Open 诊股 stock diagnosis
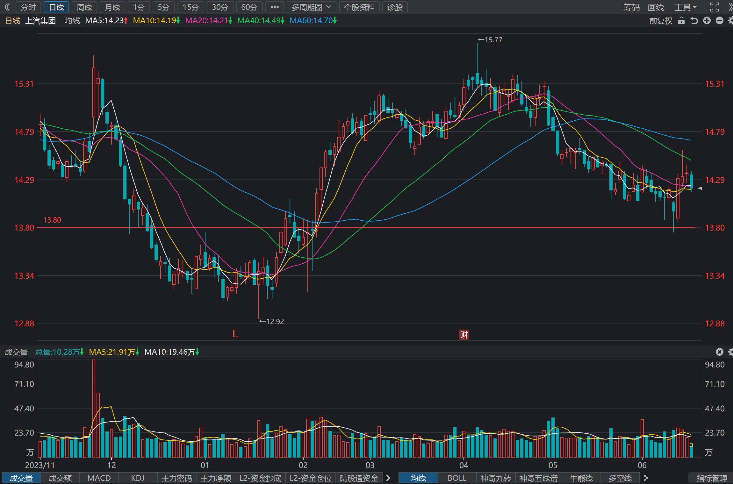733x484 pixels. [395, 7]
